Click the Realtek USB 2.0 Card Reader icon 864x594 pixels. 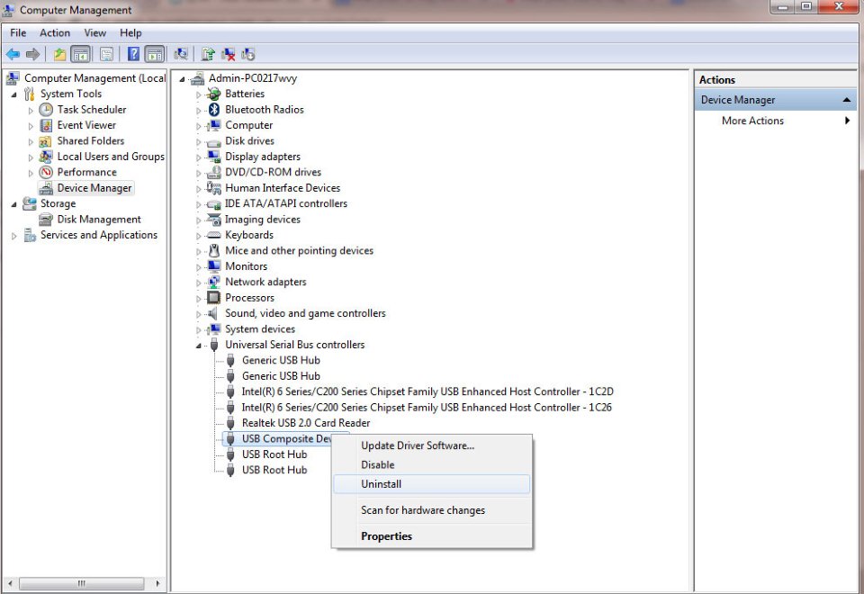coord(230,423)
